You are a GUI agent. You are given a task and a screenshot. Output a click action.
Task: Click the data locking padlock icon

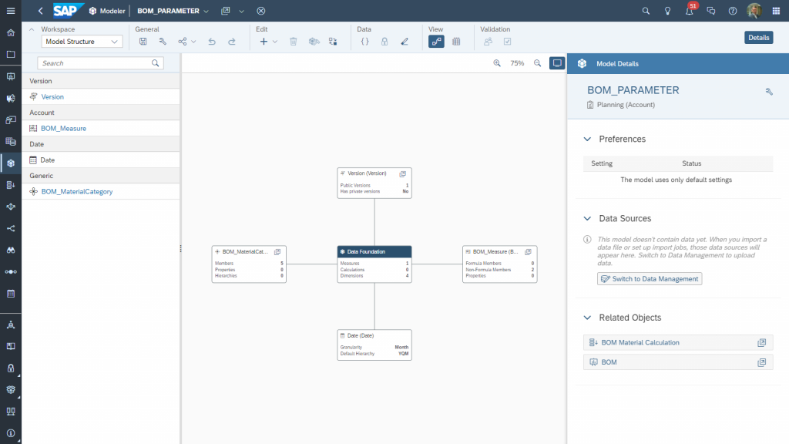point(384,42)
